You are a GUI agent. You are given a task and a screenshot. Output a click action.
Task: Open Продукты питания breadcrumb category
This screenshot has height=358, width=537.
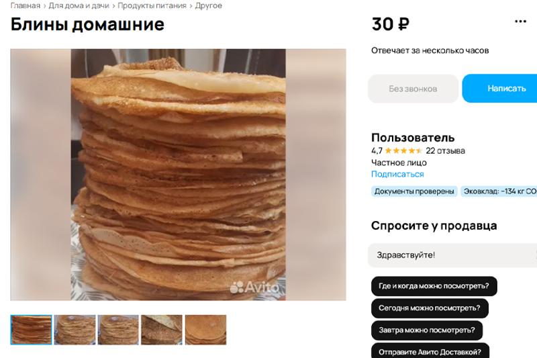[152, 5]
